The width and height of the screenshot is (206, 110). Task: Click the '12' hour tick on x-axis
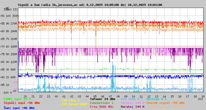click(x=149, y=96)
